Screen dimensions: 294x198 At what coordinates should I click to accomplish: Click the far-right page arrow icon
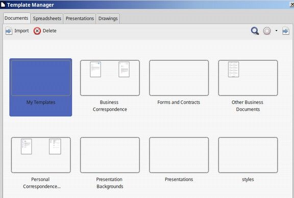[x=286, y=31]
